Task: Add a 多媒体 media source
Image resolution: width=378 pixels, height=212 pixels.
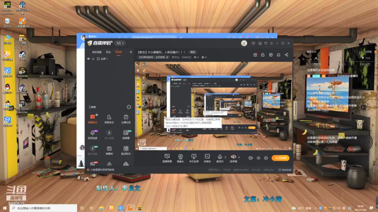Action: [207, 158]
